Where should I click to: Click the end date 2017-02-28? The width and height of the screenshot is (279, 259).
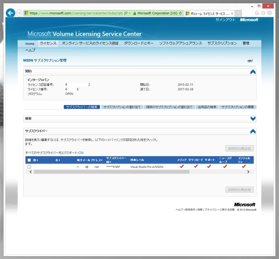(186, 89)
